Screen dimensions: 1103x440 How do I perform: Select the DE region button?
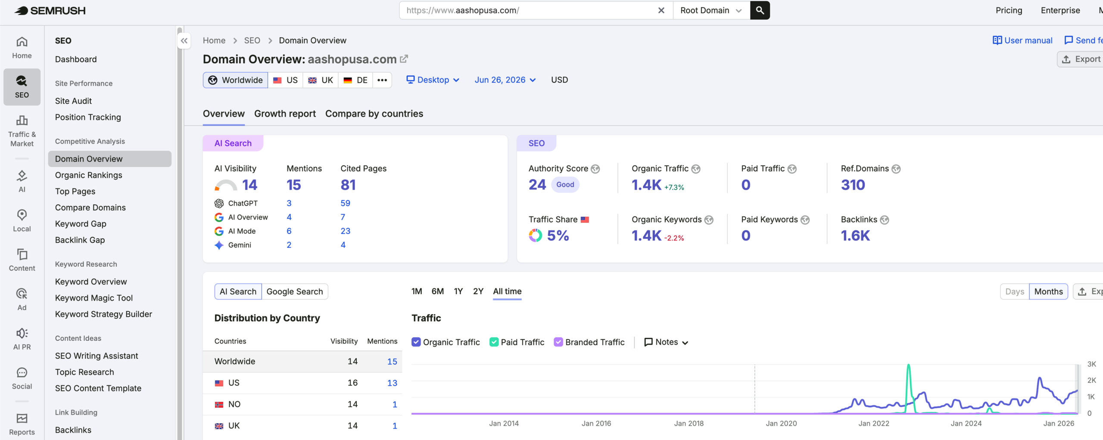coord(355,80)
